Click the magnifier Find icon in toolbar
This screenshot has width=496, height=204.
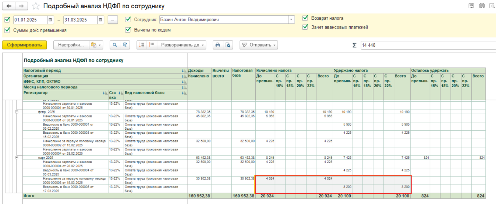114,45
